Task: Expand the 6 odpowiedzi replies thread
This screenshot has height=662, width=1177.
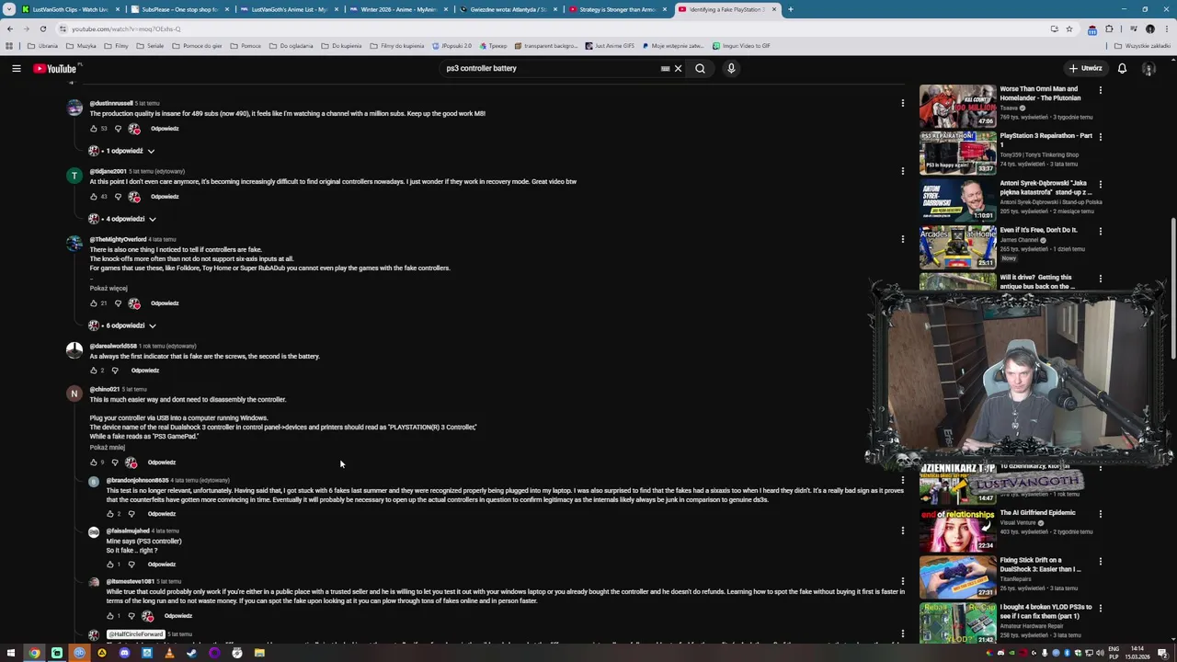Action: (x=122, y=325)
